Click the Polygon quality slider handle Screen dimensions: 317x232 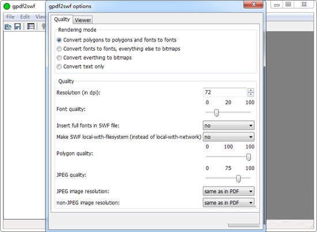click(248, 157)
